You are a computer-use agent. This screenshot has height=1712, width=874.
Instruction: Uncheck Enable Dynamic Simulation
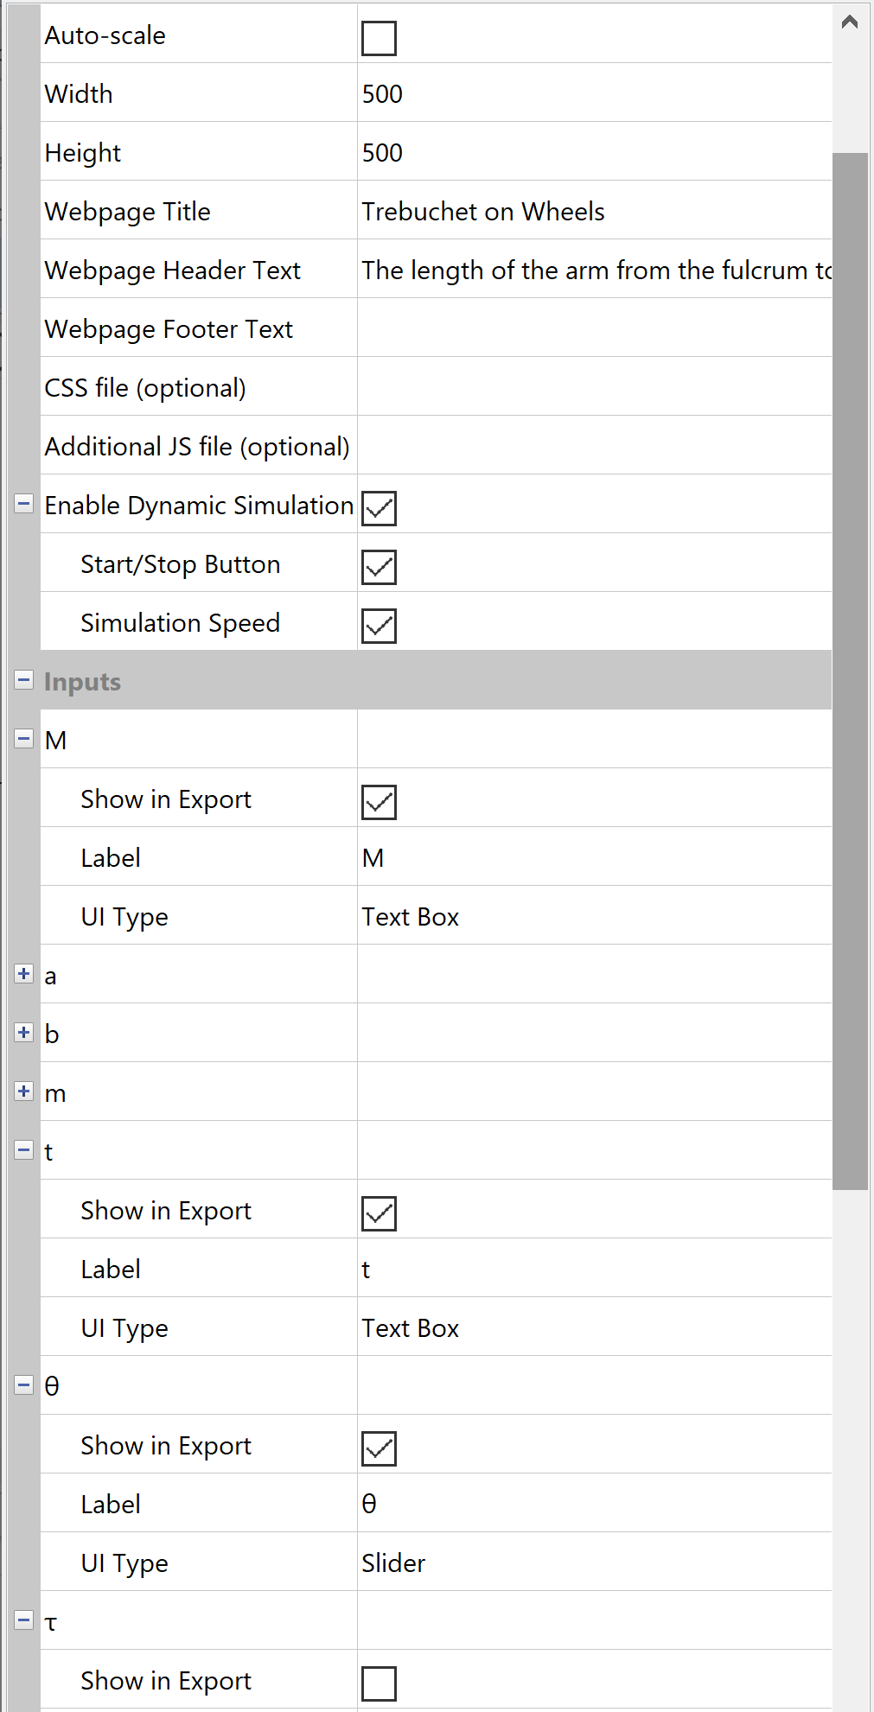(379, 508)
